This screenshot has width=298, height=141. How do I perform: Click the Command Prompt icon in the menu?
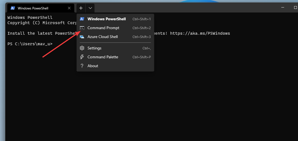[x=82, y=28]
